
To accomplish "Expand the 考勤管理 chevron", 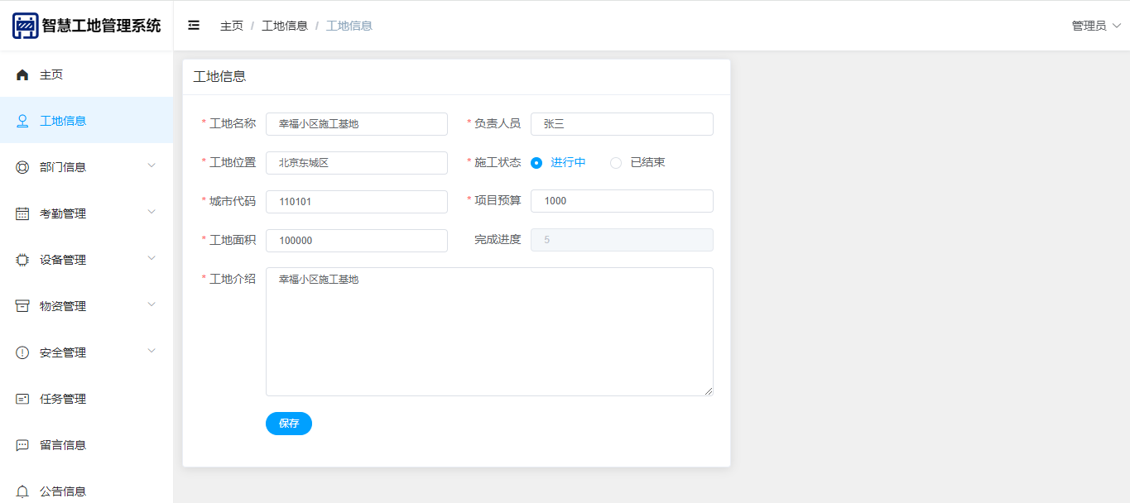I will (151, 212).
